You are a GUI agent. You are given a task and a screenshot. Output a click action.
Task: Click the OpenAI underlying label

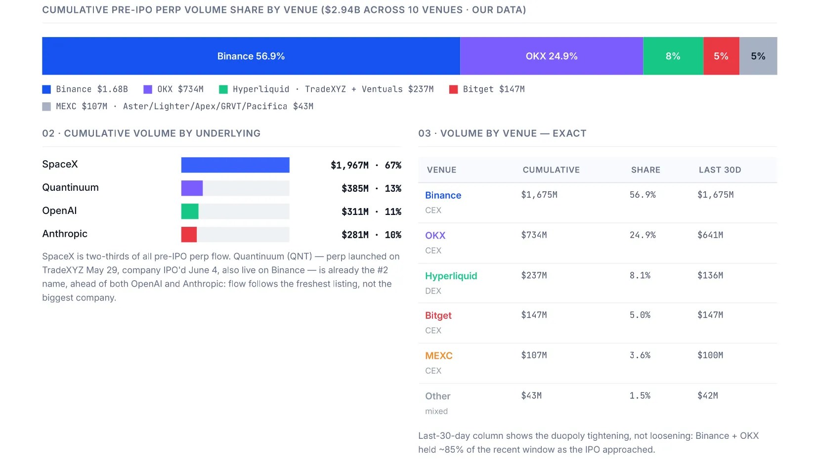click(x=59, y=211)
